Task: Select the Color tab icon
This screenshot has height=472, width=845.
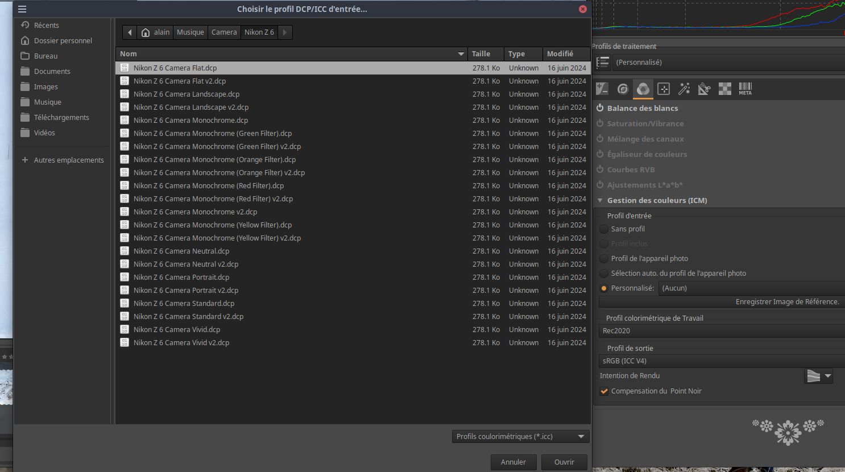Action: pyautogui.click(x=643, y=89)
